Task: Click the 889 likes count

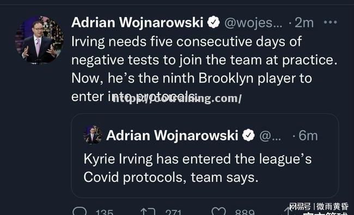Action: [245, 212]
